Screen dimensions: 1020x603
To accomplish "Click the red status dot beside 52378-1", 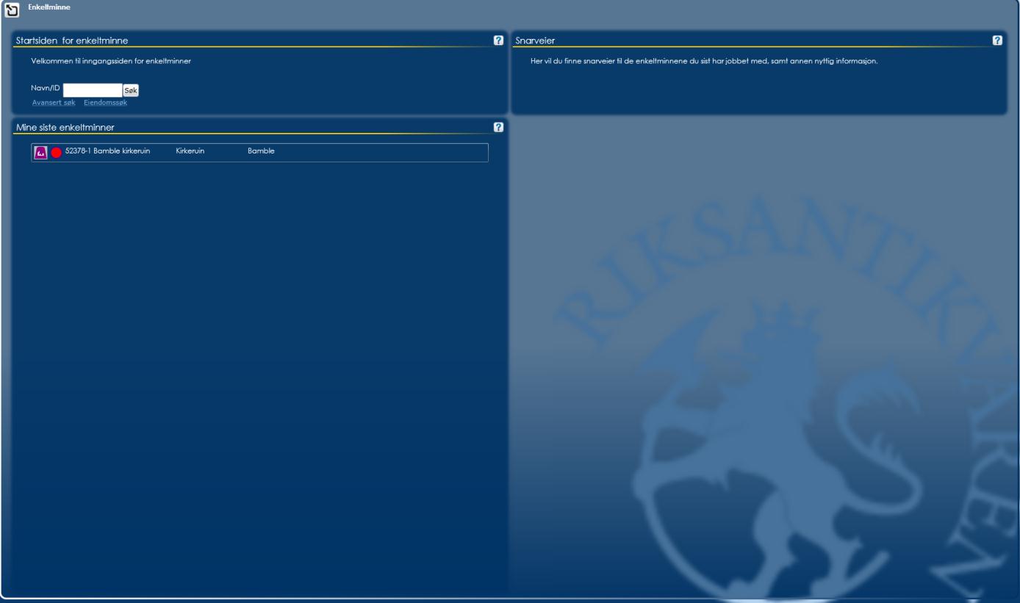I will (56, 153).
